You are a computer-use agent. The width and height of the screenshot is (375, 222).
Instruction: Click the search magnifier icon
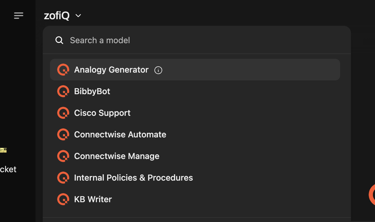59,40
